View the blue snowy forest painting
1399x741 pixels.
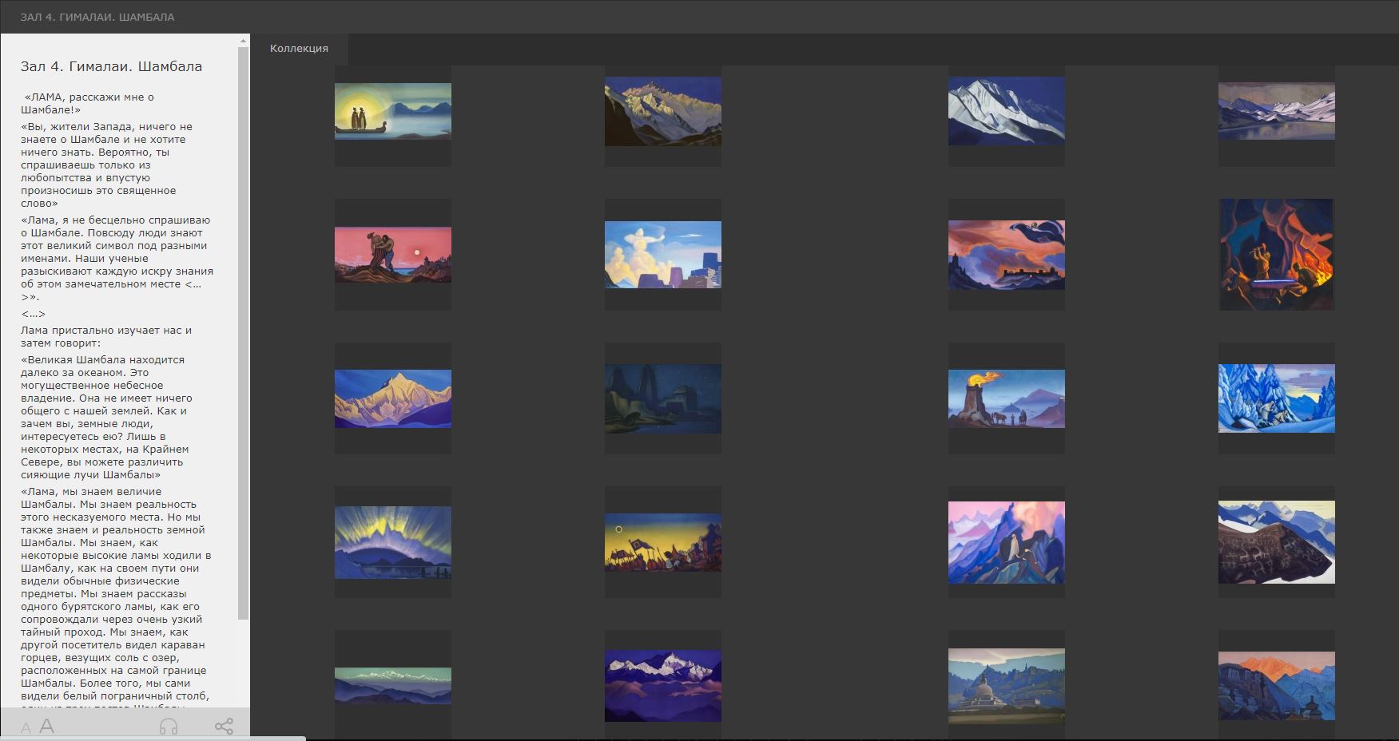1276,398
